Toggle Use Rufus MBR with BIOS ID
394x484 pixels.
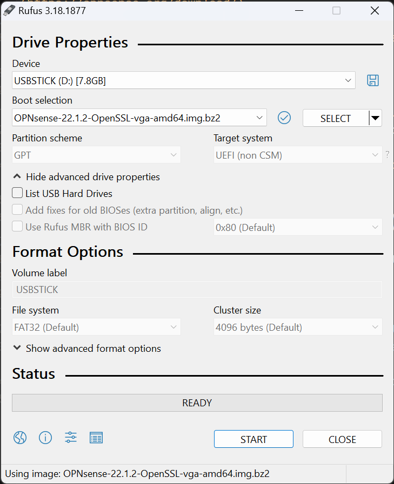click(x=17, y=227)
